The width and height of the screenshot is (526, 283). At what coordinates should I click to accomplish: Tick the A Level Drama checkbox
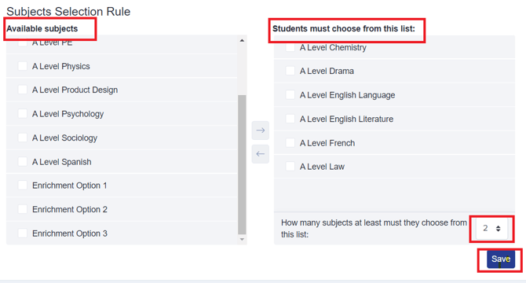pos(290,71)
